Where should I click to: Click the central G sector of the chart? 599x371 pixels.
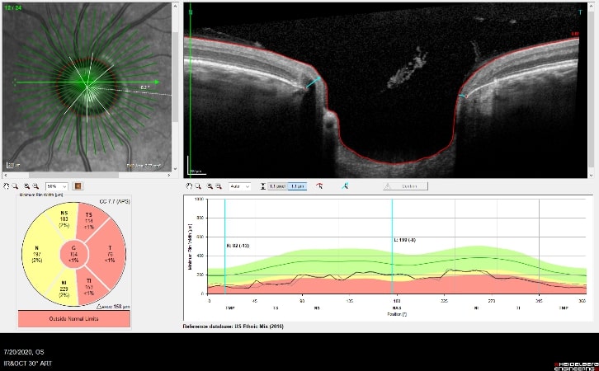[x=73, y=256]
